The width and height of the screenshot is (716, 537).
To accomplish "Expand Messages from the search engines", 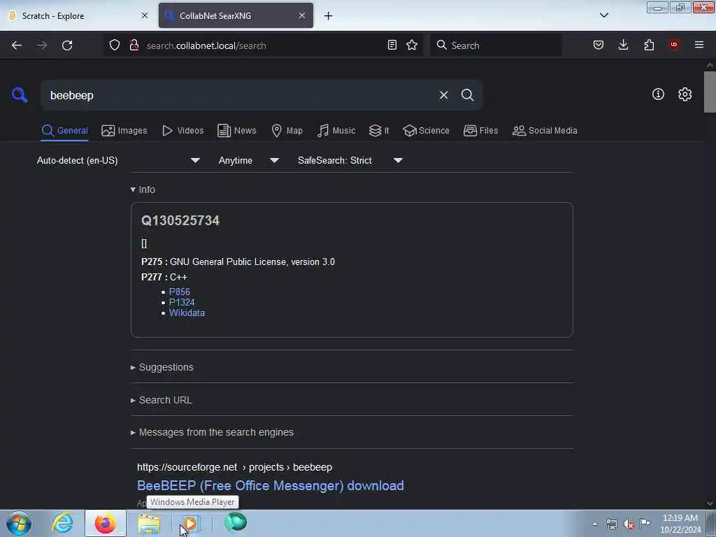I will click(x=212, y=432).
